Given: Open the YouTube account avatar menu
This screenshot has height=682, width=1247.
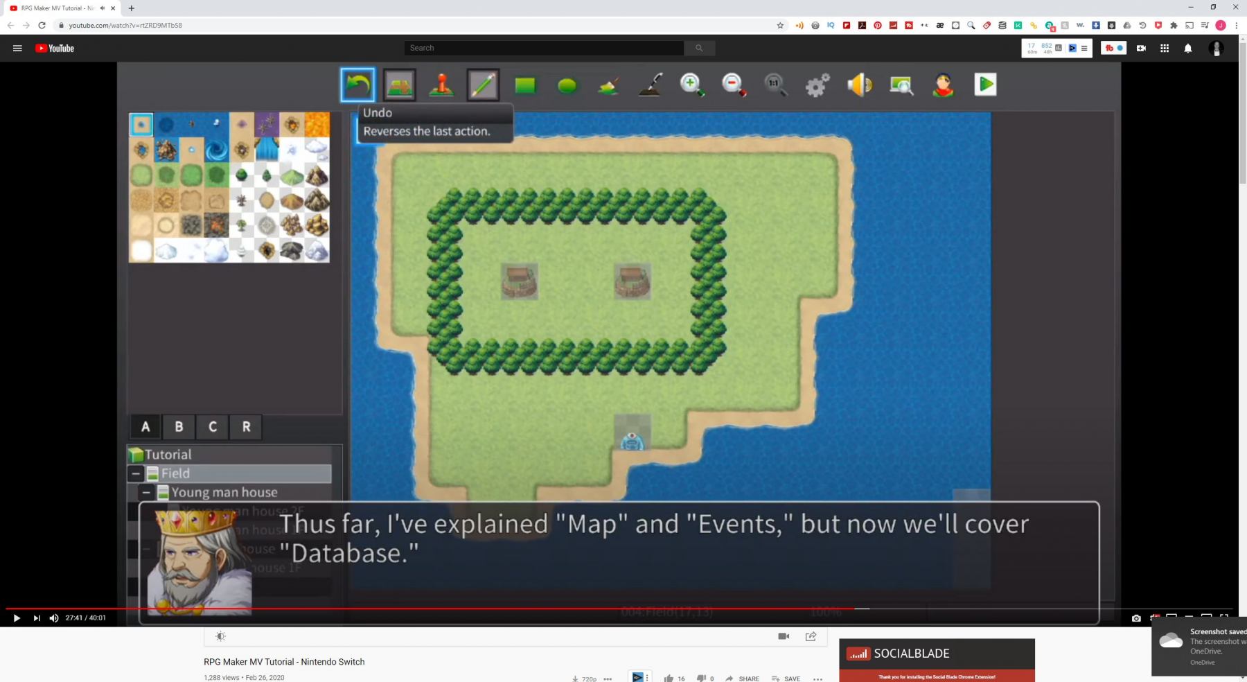Looking at the screenshot, I should (x=1216, y=48).
